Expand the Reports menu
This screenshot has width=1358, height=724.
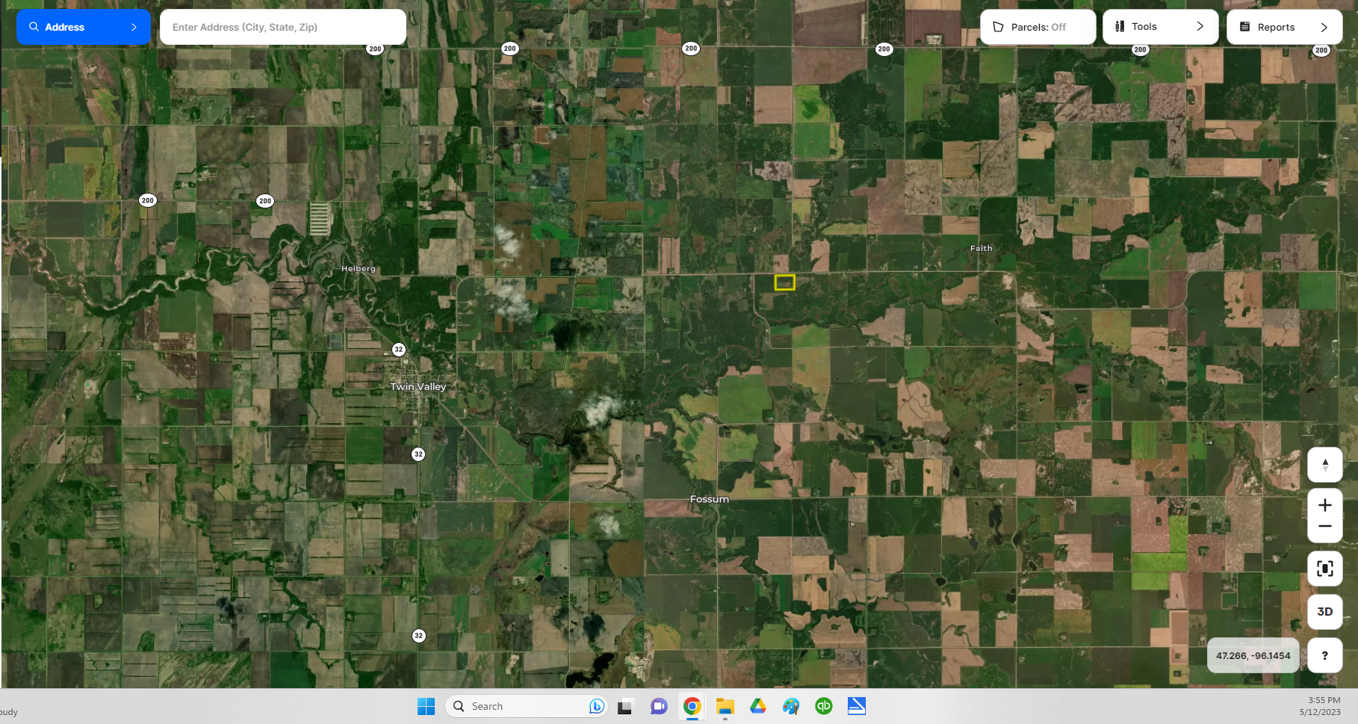(x=1283, y=27)
